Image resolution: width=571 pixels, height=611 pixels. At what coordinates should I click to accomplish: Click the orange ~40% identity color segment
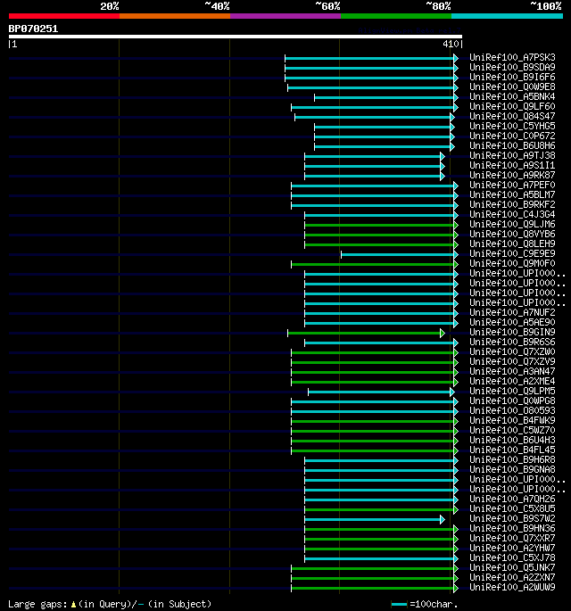175,16
